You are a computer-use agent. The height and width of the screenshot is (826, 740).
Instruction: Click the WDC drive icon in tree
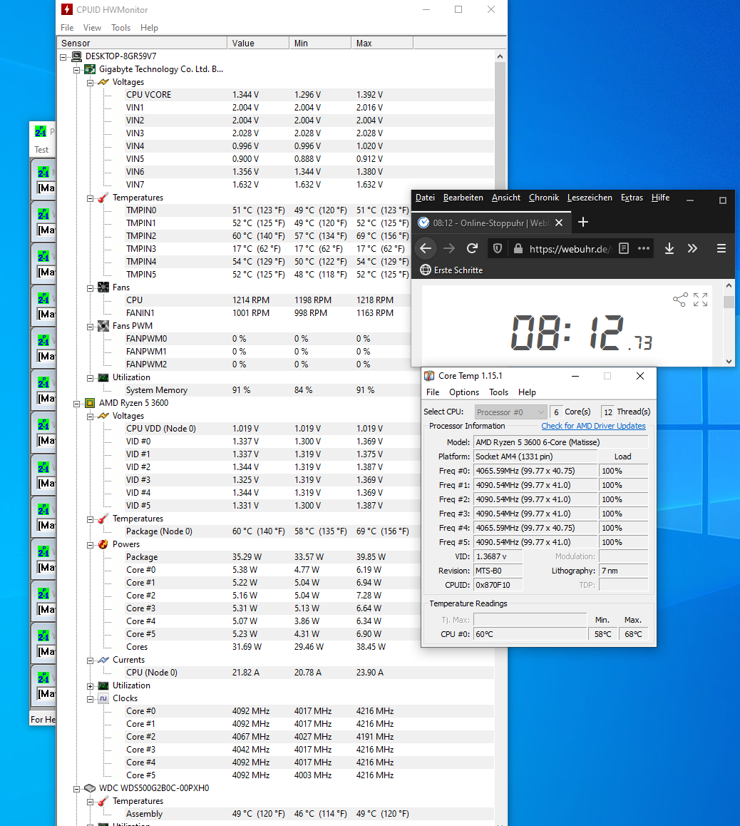tap(90, 788)
